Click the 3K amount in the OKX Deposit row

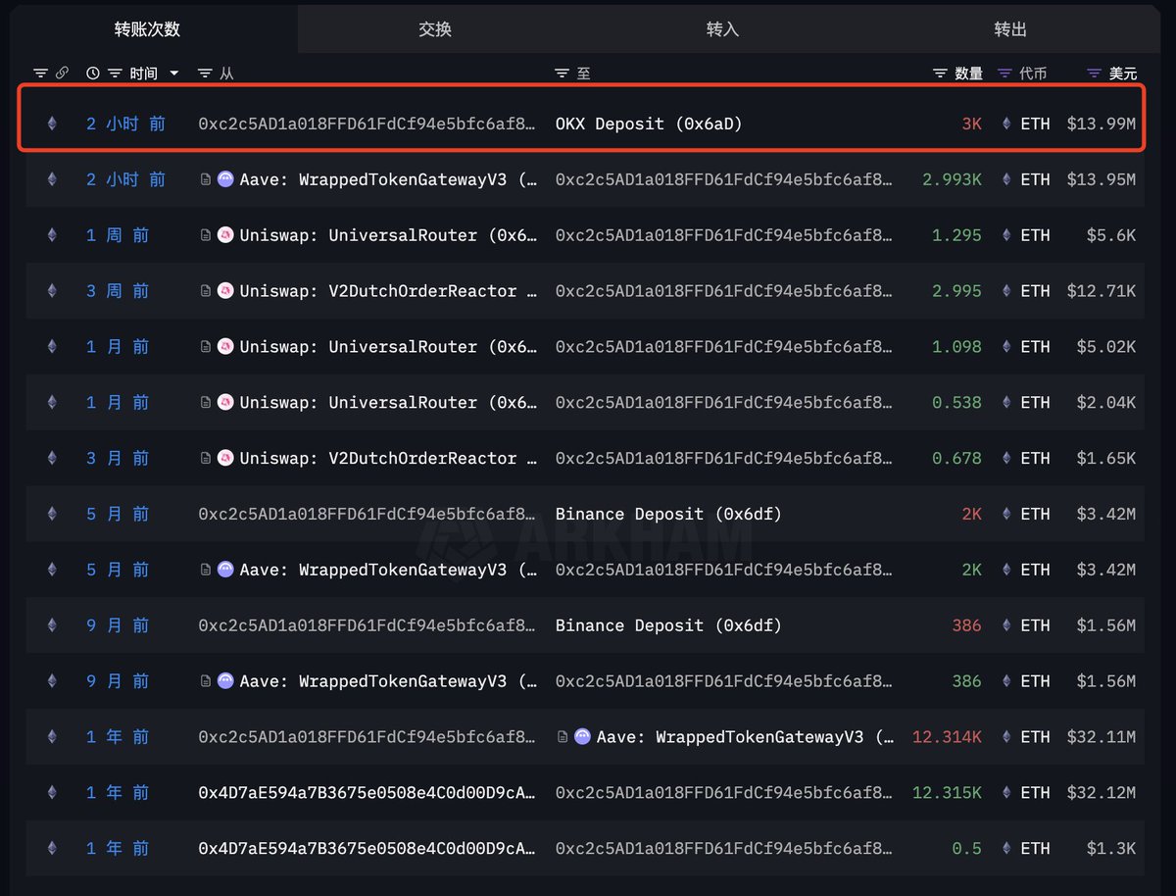point(971,124)
